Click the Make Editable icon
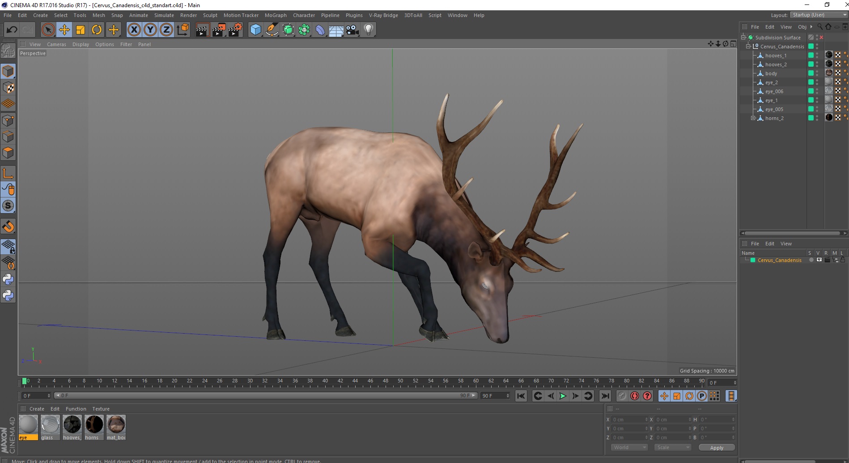849x463 pixels. click(8, 51)
